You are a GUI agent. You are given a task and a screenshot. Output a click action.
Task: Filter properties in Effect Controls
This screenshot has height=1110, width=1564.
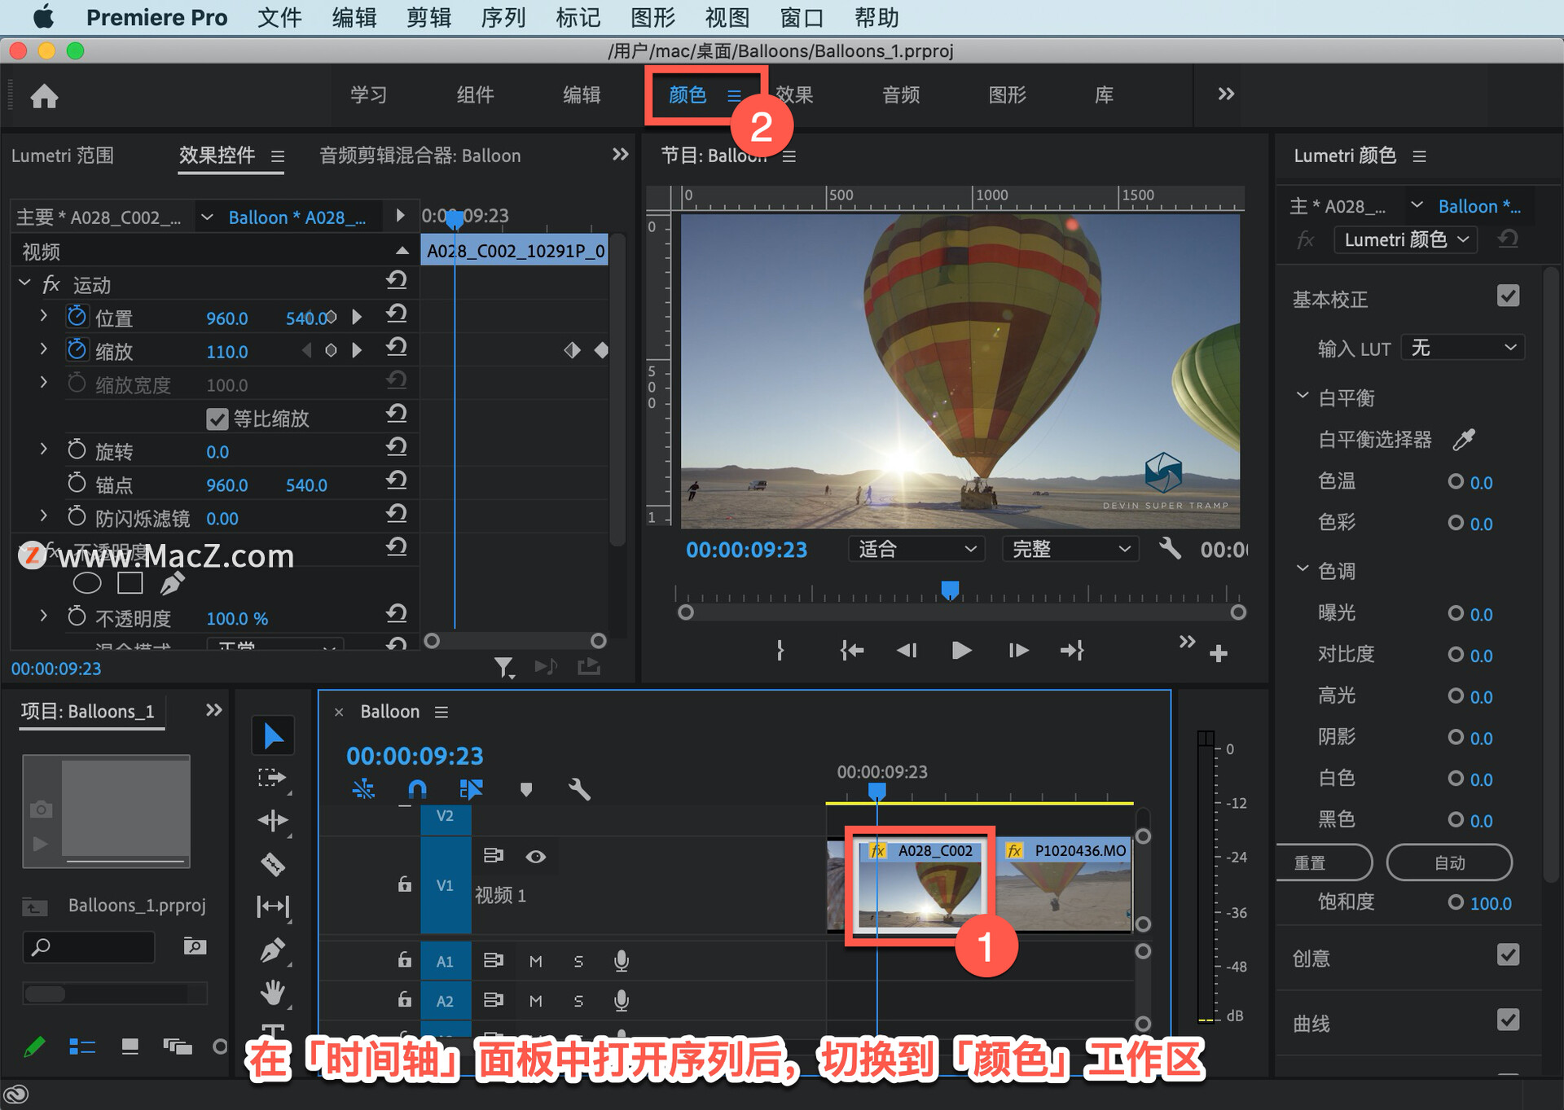click(x=504, y=668)
